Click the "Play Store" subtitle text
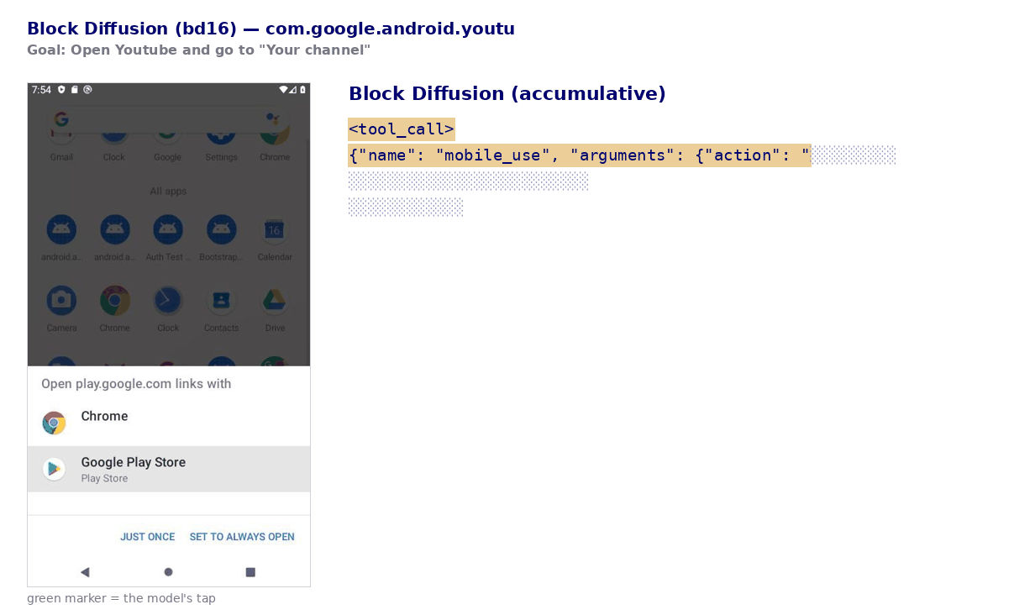Screen dimensions: 1014x615 click(x=104, y=479)
